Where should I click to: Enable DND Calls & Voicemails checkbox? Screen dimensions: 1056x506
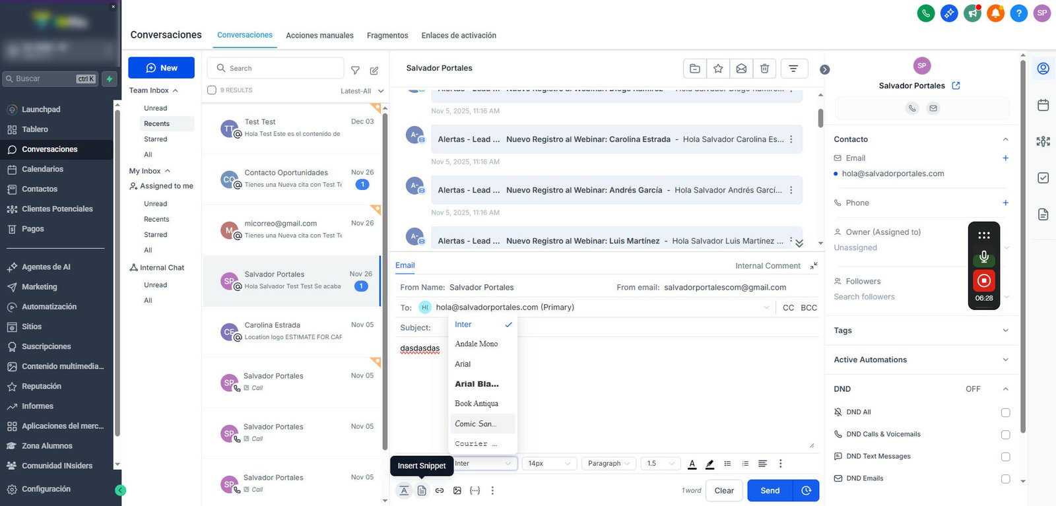[x=1006, y=435]
